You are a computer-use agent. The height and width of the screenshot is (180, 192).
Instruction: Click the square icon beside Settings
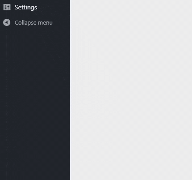pos(7,7)
